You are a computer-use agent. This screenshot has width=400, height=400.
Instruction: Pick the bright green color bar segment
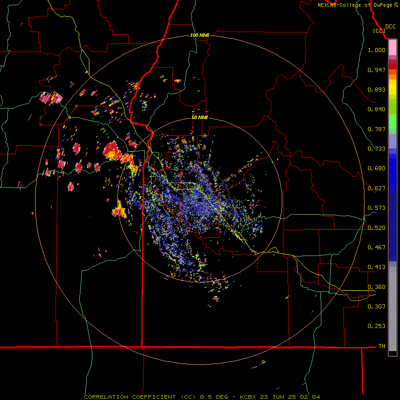pos(392,121)
